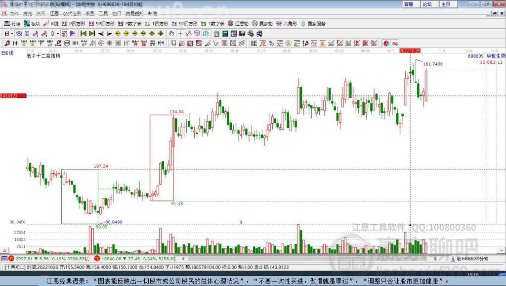Click the 161.7400 high price label
The height and width of the screenshot is (286, 506).
[433, 64]
